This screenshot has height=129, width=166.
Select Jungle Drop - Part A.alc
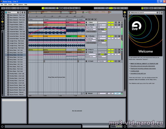(15, 41)
